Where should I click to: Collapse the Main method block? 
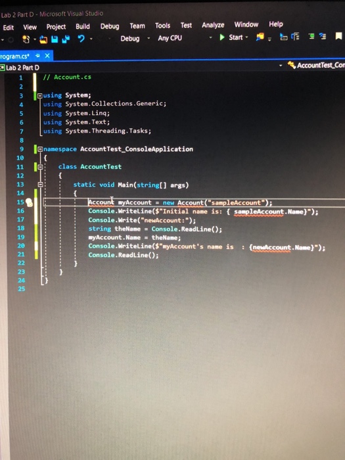pos(41,185)
